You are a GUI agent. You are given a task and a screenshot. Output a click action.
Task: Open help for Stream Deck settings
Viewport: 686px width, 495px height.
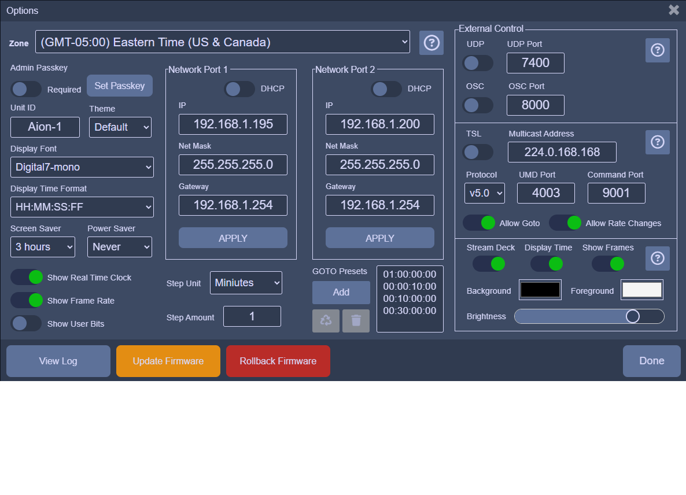657,258
